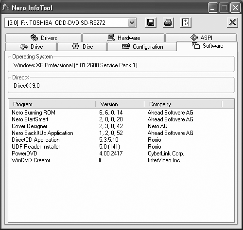
Task: Open the ASPI tab
Action: point(201,38)
